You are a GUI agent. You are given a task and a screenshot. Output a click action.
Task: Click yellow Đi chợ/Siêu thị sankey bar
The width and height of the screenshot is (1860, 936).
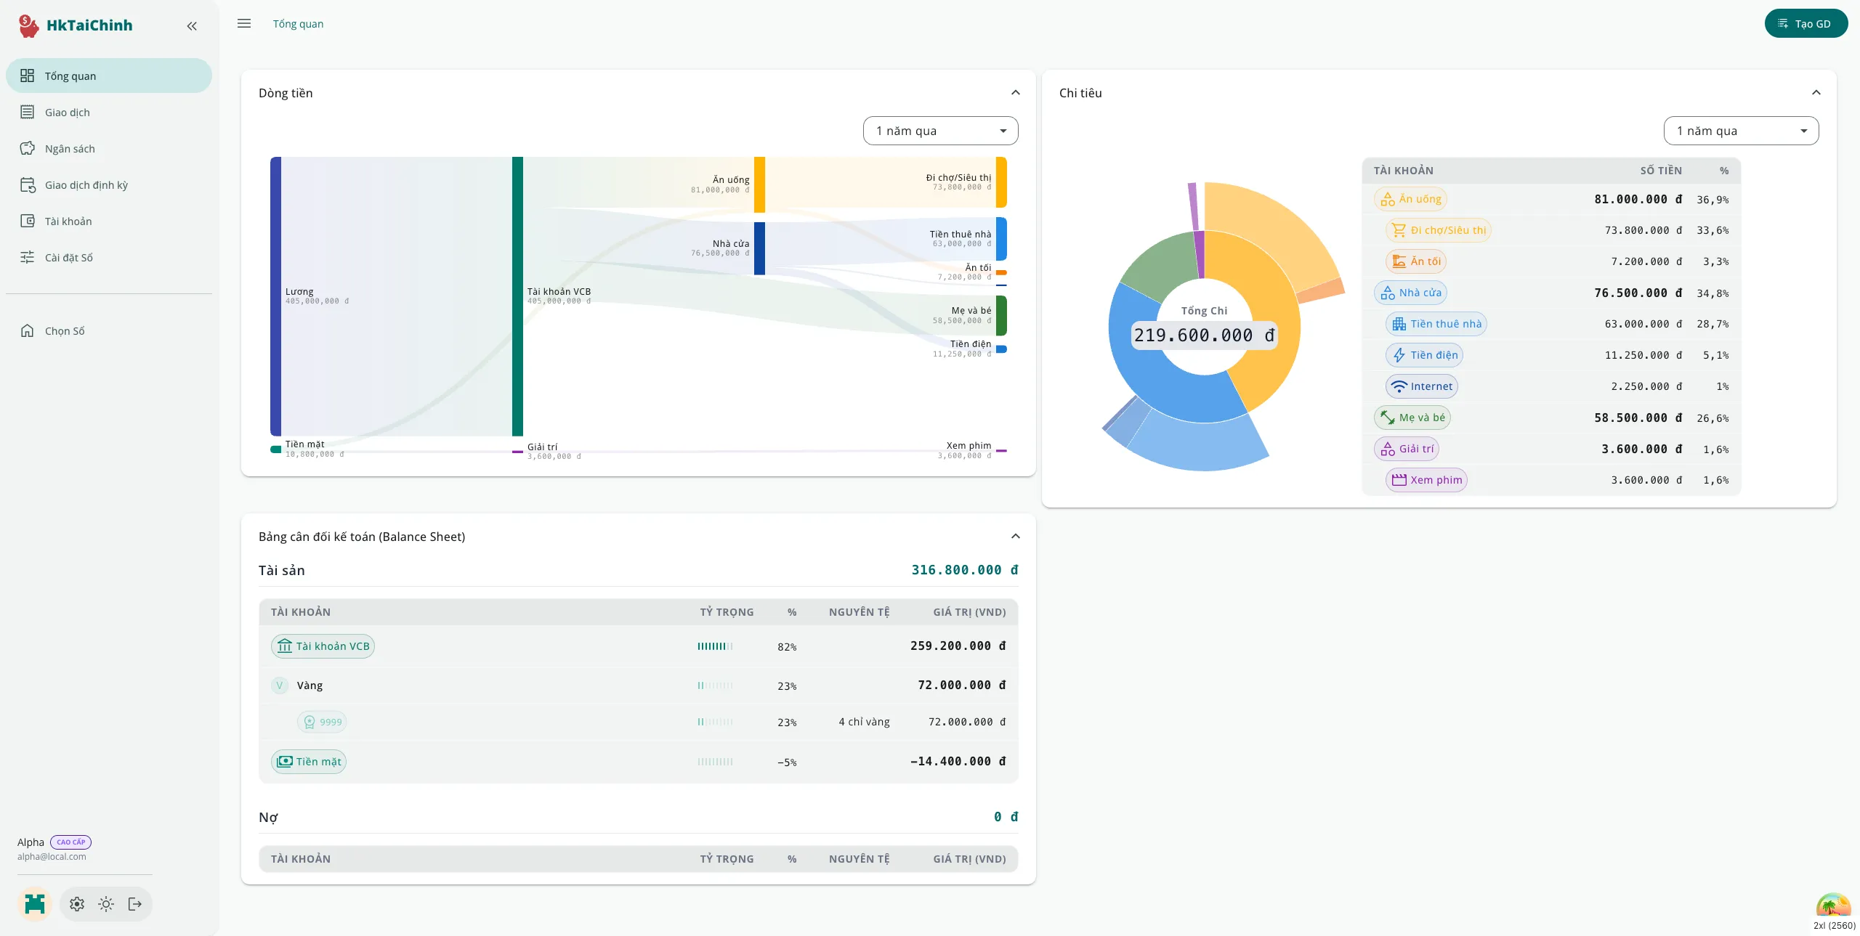1001,182
